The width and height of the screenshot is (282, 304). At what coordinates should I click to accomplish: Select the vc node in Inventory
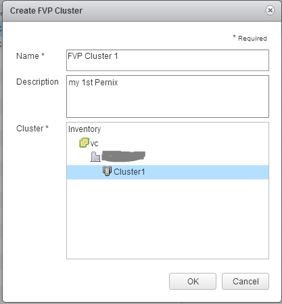[94, 144]
